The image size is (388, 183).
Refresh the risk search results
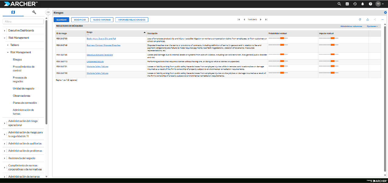click(x=360, y=20)
